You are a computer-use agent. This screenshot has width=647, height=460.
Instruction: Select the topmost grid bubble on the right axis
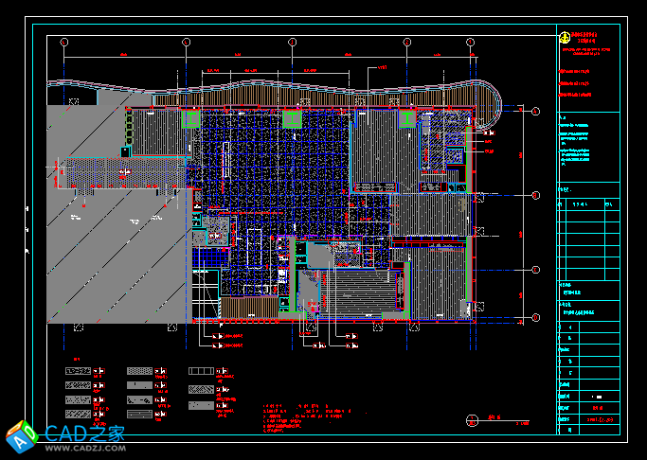tap(535, 113)
